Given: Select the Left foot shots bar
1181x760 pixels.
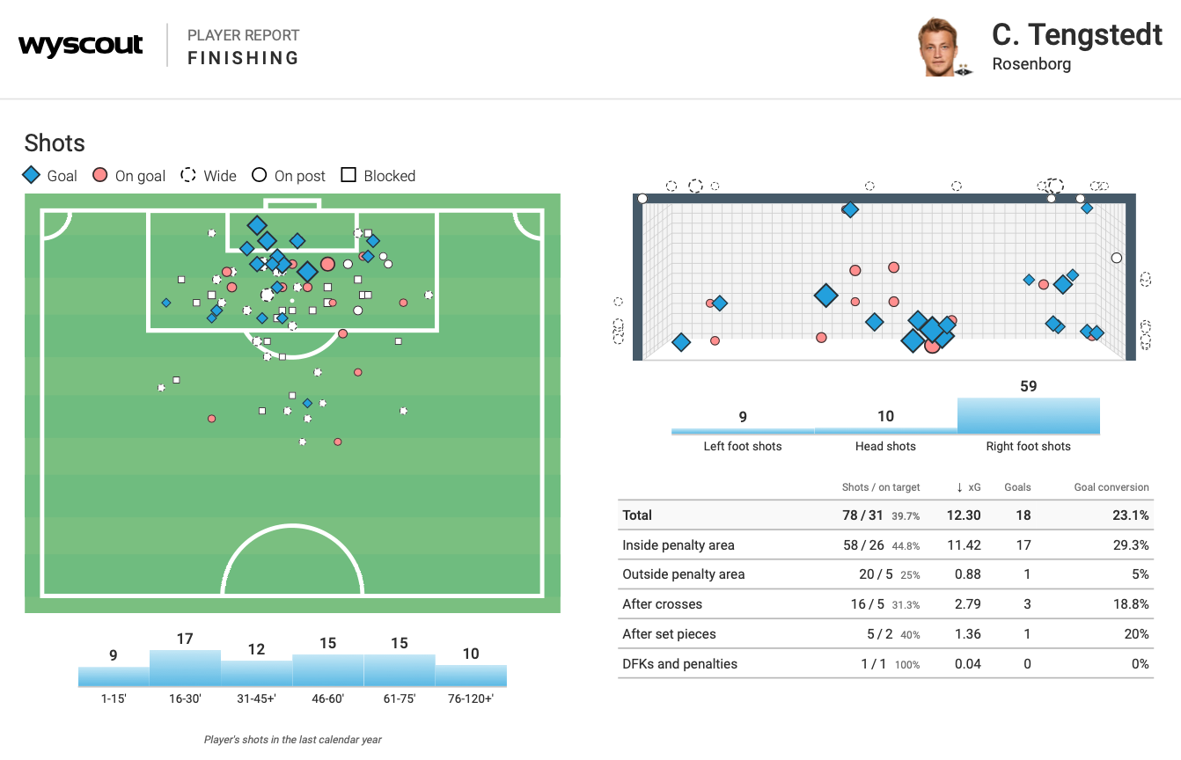Looking at the screenshot, I should pyautogui.click(x=743, y=431).
